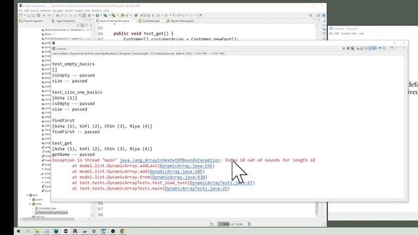Open Windows Start button

(x=18, y=231)
